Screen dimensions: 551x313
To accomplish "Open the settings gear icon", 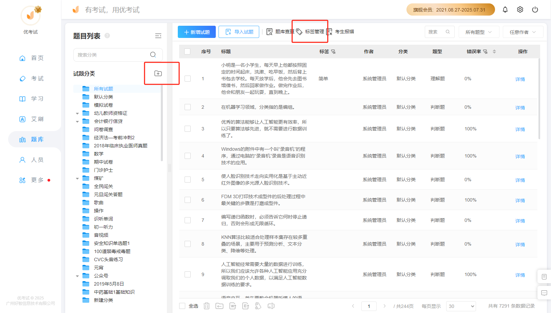I will (x=520, y=10).
